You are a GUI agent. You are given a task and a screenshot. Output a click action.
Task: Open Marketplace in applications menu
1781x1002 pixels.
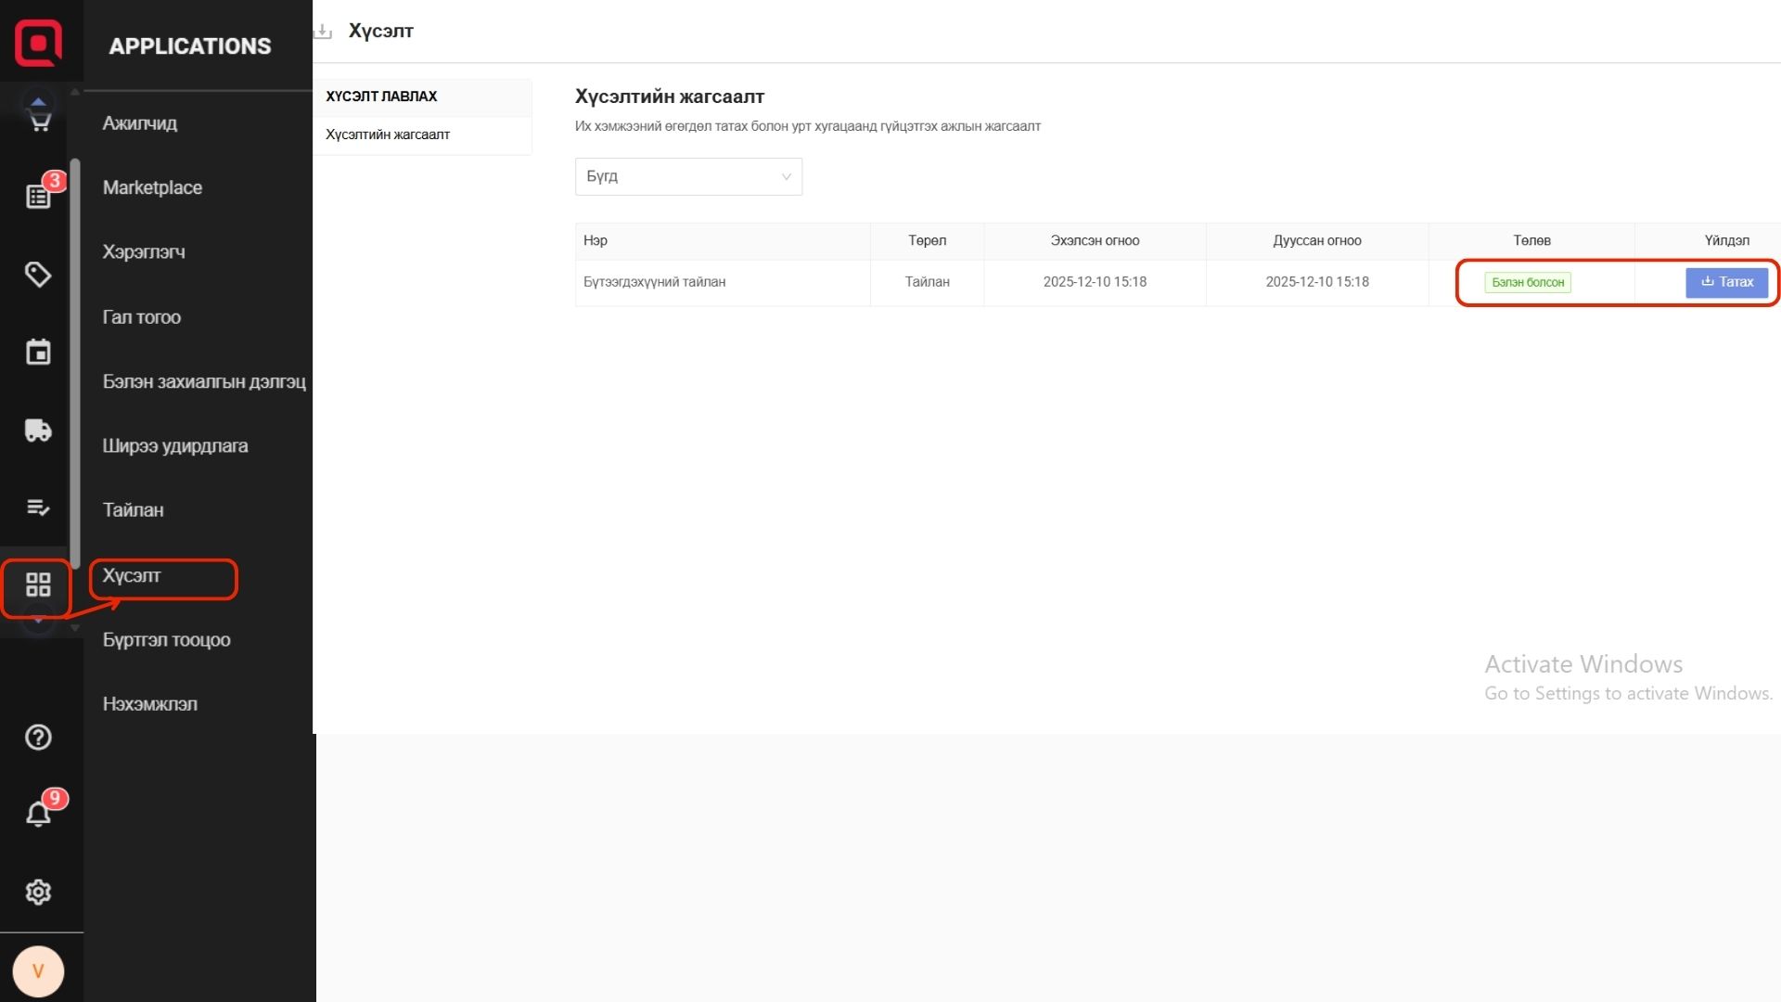pyautogui.click(x=153, y=187)
